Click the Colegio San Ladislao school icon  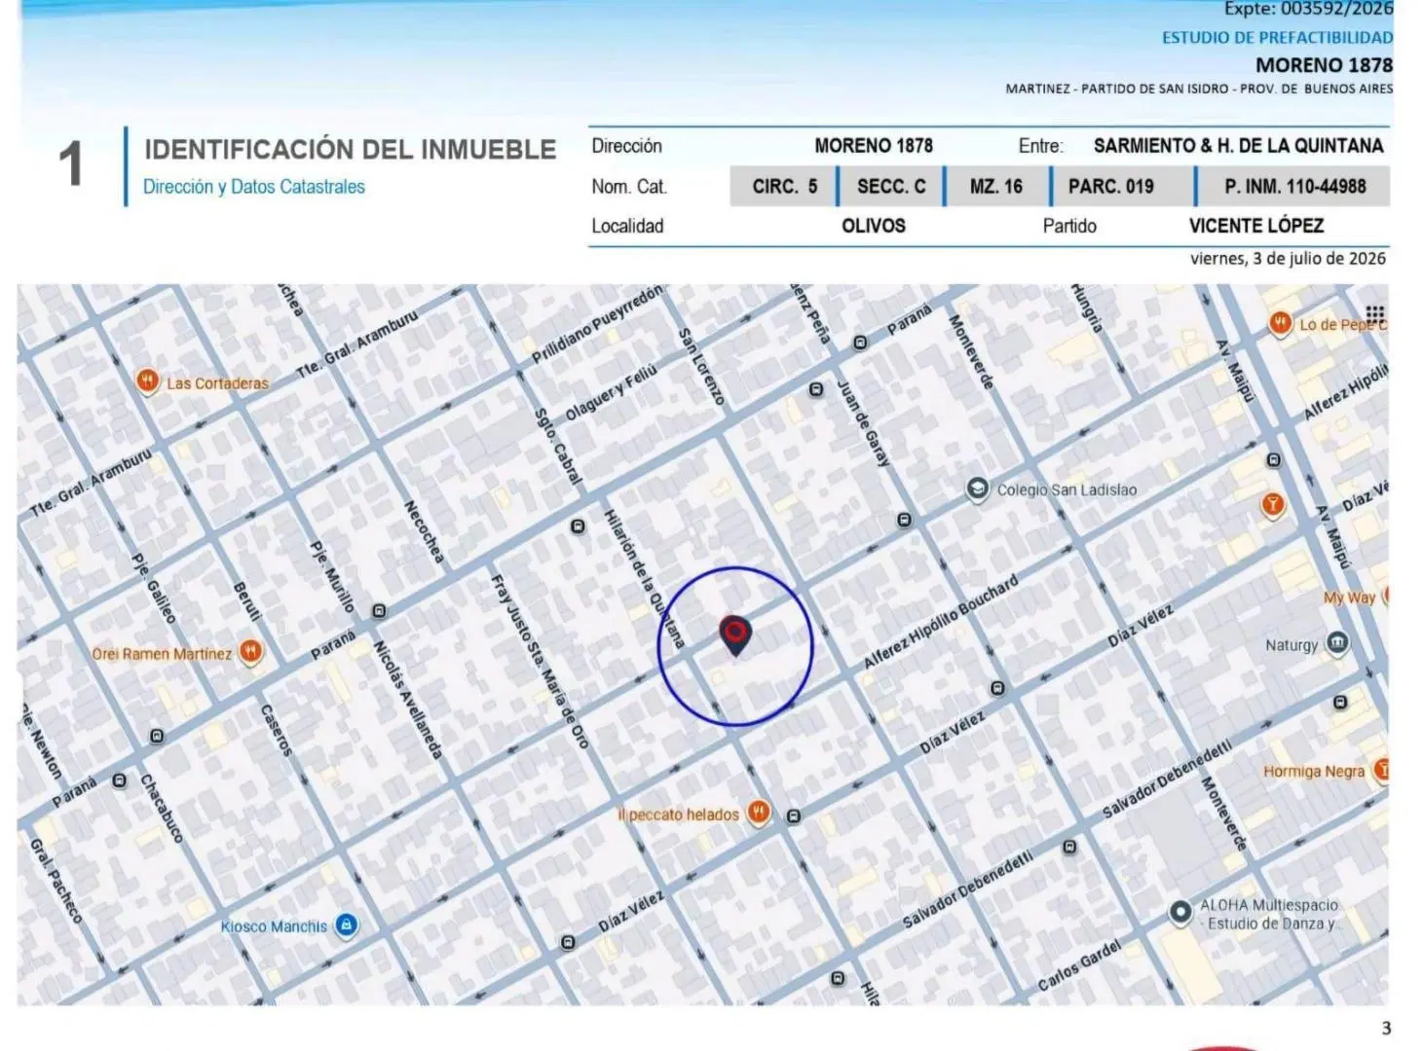977,489
